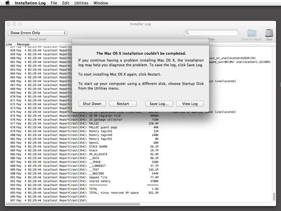Viewport: 281px width, 211px height.
Task: Open the Show Errors Only detail level dropdown
Action: click(38, 33)
